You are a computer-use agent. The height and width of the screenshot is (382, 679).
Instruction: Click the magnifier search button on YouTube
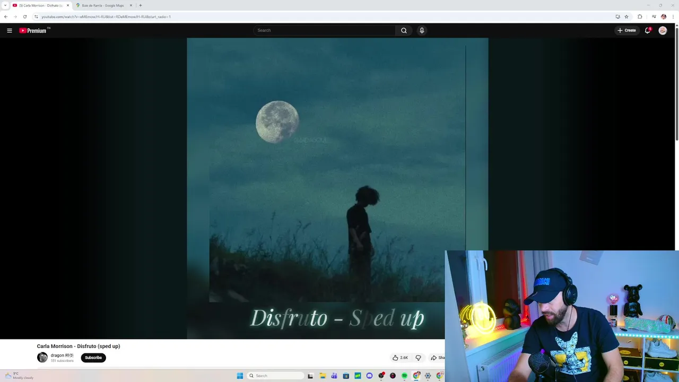click(x=404, y=30)
